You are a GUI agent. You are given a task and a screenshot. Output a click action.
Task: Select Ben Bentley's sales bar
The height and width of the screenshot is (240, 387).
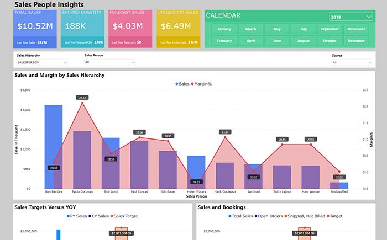tap(54, 147)
